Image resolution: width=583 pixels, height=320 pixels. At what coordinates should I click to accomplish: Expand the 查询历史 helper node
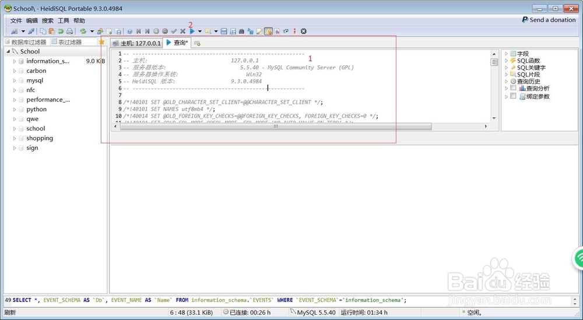[506, 82]
